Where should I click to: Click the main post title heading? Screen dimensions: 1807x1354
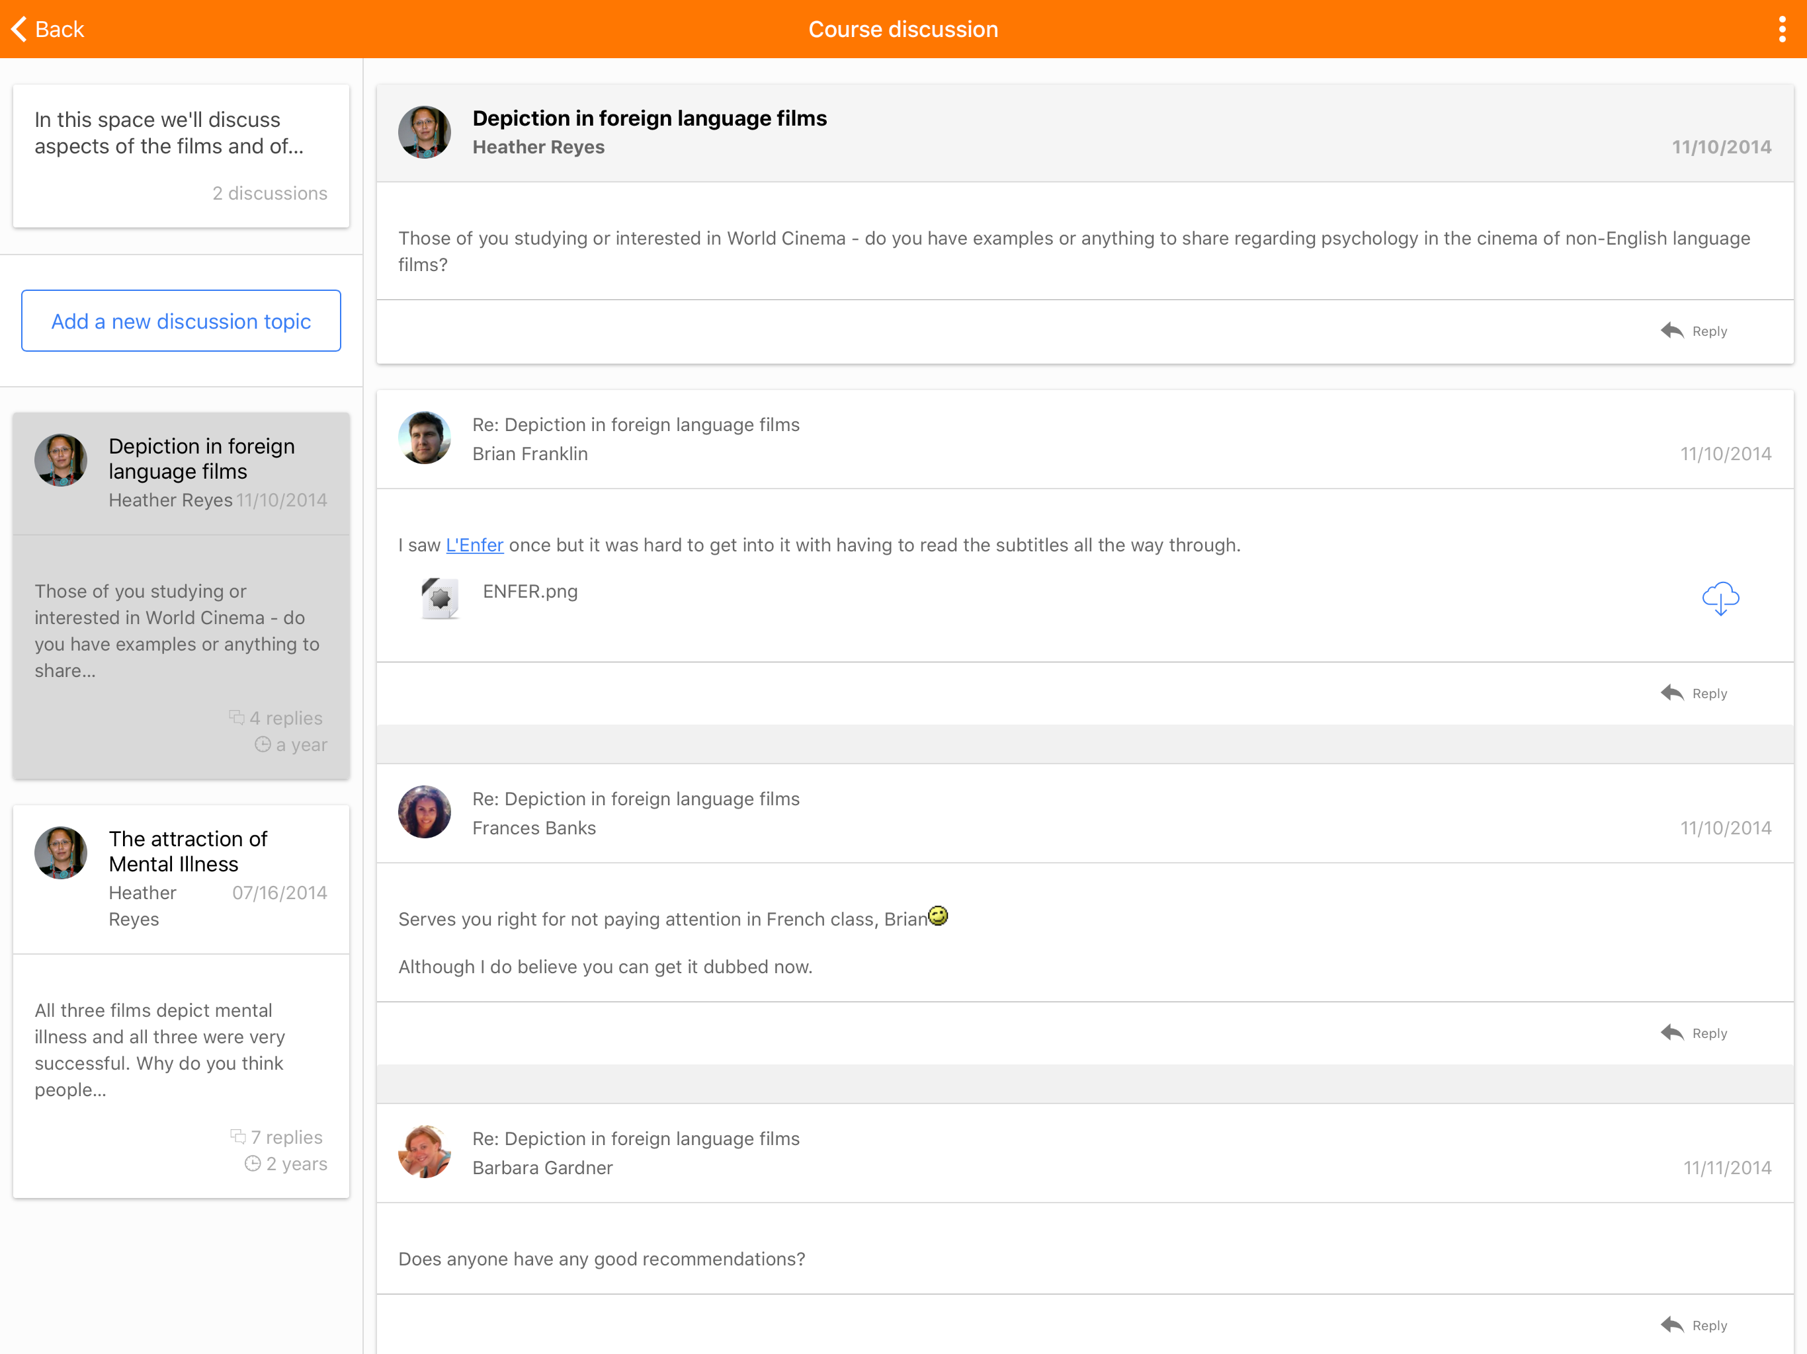pos(650,118)
